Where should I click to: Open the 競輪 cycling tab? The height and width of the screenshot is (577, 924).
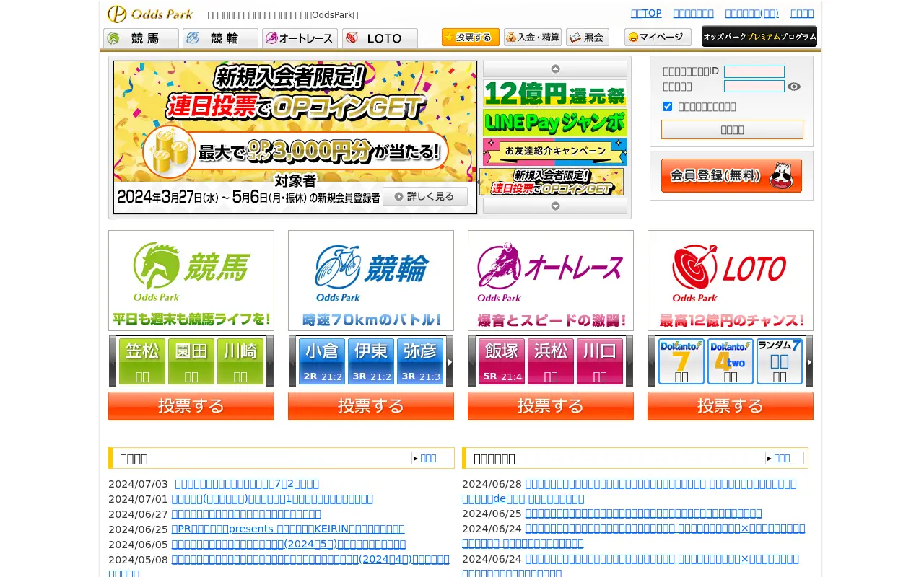pyautogui.click(x=220, y=38)
